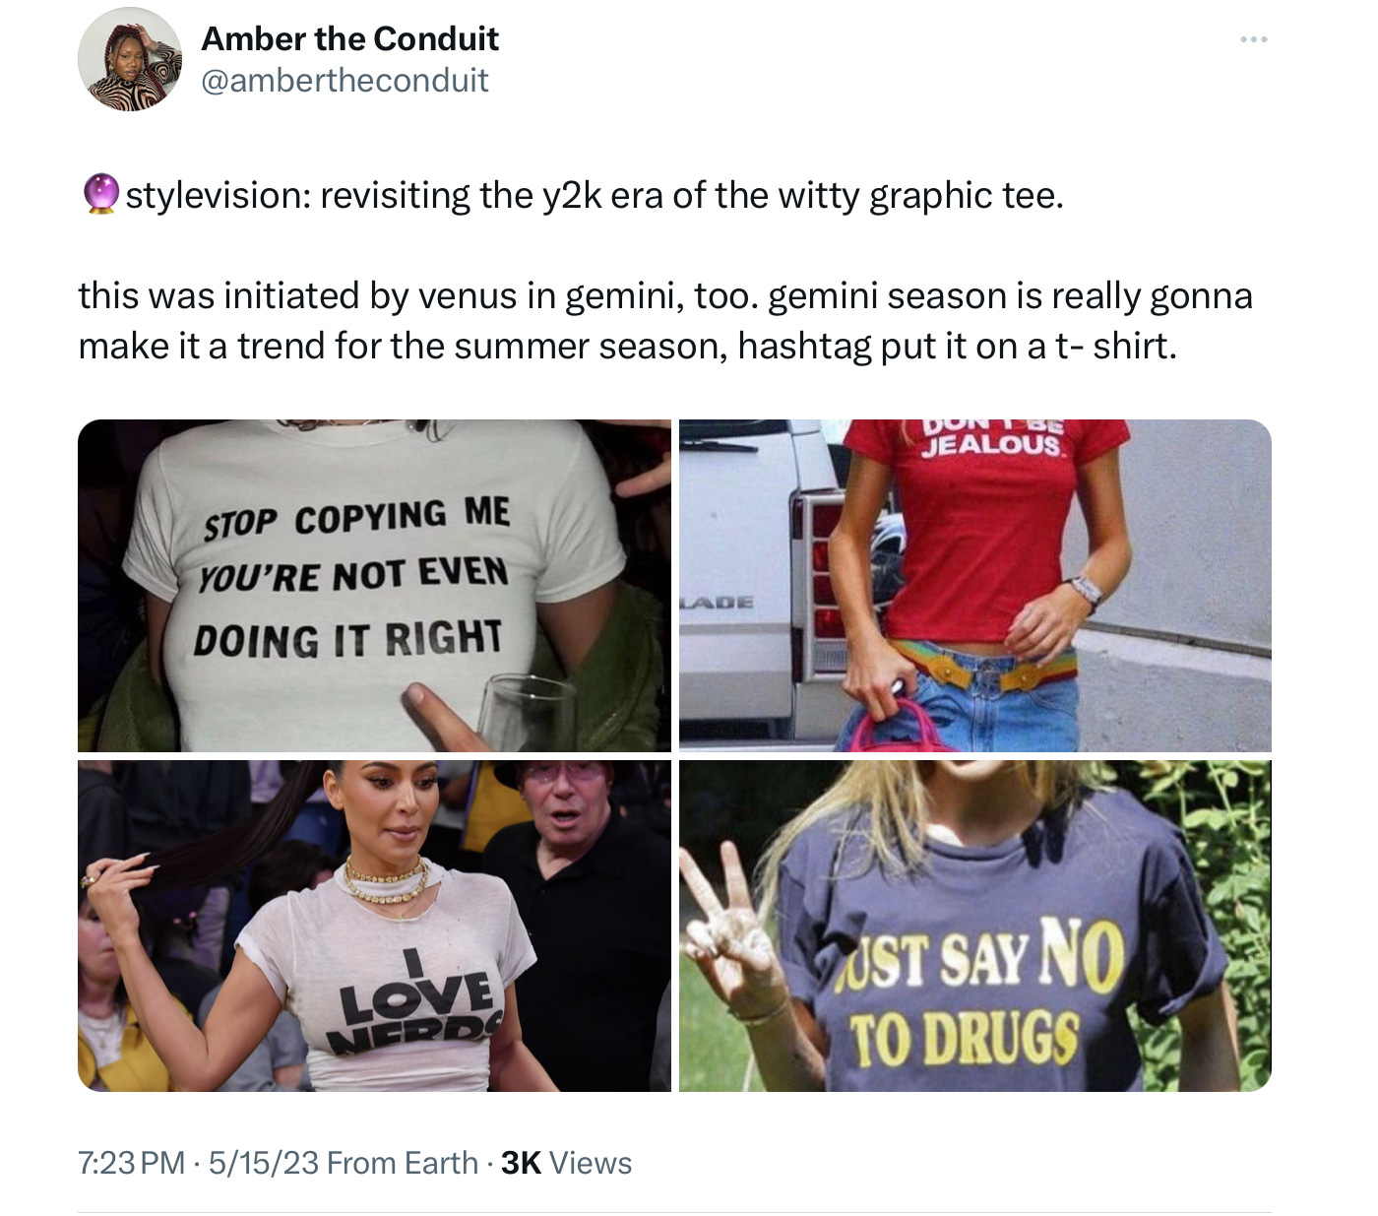Click the 'hashtag put it on a t- shirt' text
1378x1216 pixels.
(957, 347)
